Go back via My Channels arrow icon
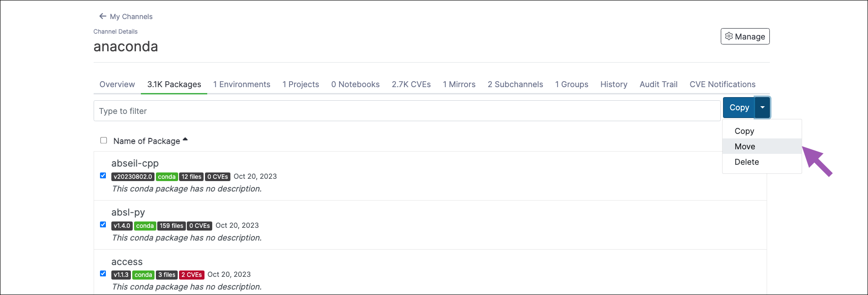This screenshot has width=868, height=295. [x=103, y=16]
